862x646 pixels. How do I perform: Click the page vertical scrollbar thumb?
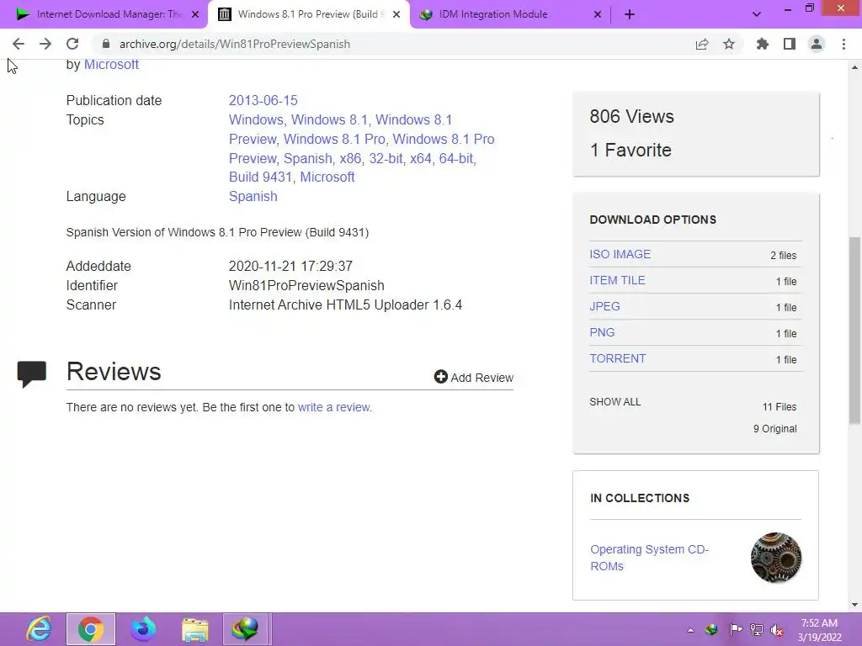(854, 330)
